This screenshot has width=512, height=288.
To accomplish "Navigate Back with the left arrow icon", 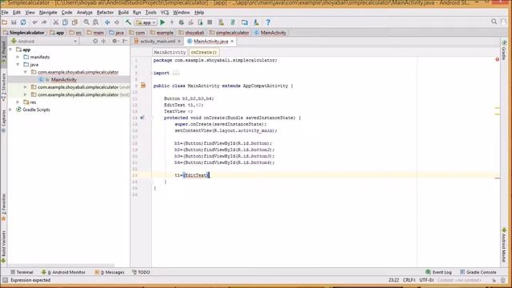I will pyautogui.click(x=107, y=22).
